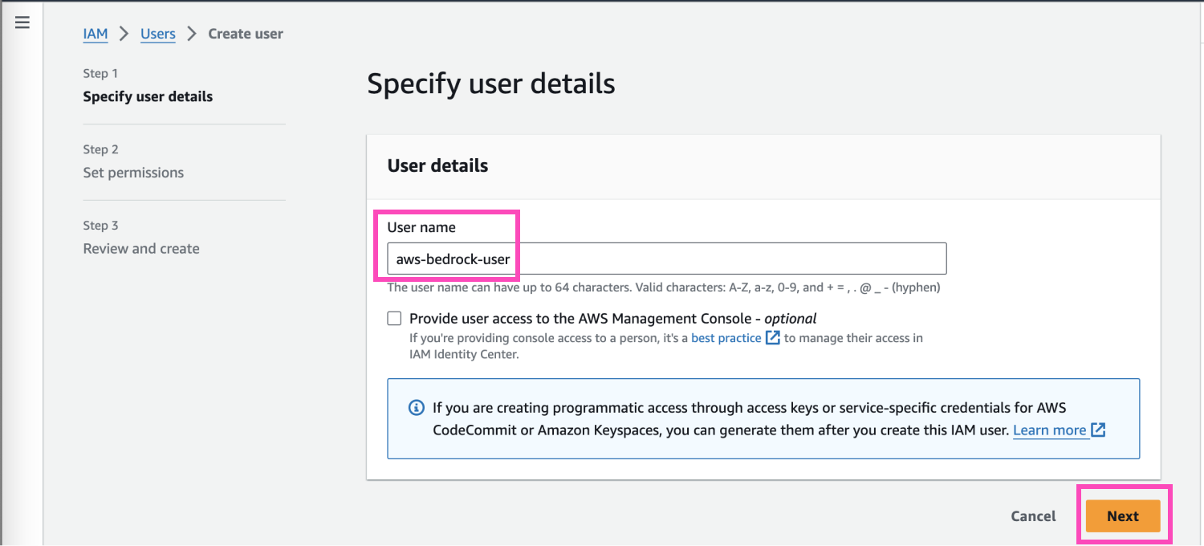Click the chevron after the Users breadcrumb

(191, 34)
